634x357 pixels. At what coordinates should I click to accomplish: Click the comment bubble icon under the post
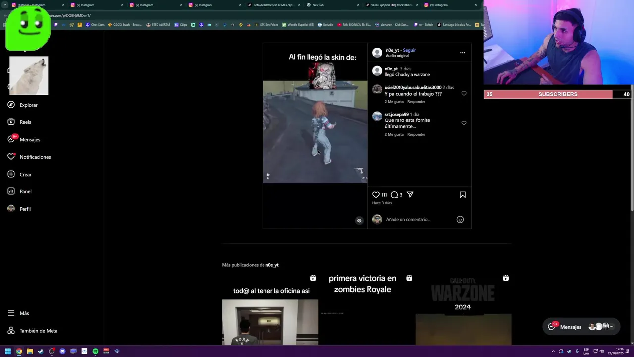pyautogui.click(x=394, y=195)
